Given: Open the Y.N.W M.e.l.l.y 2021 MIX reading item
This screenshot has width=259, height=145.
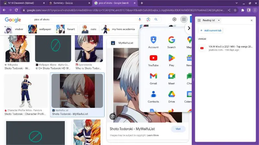Looking at the screenshot, I should [225, 48].
